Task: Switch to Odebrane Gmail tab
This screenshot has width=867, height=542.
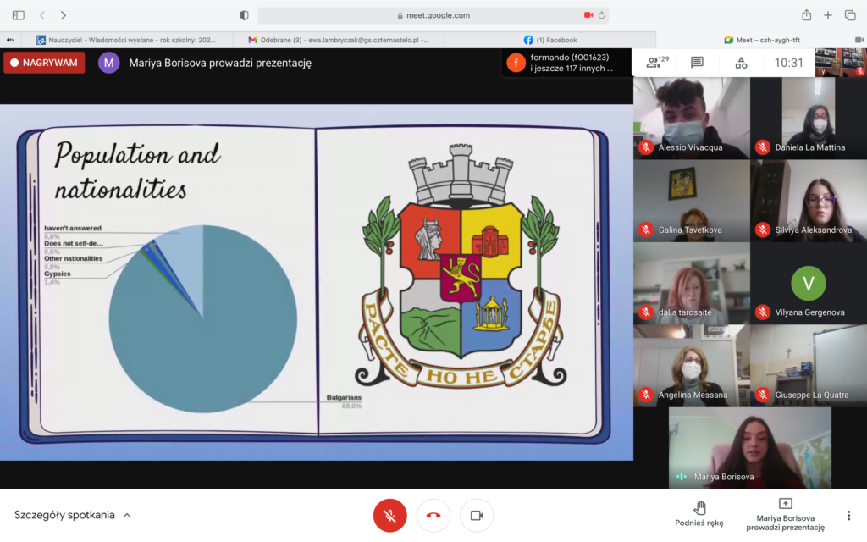Action: (x=339, y=40)
